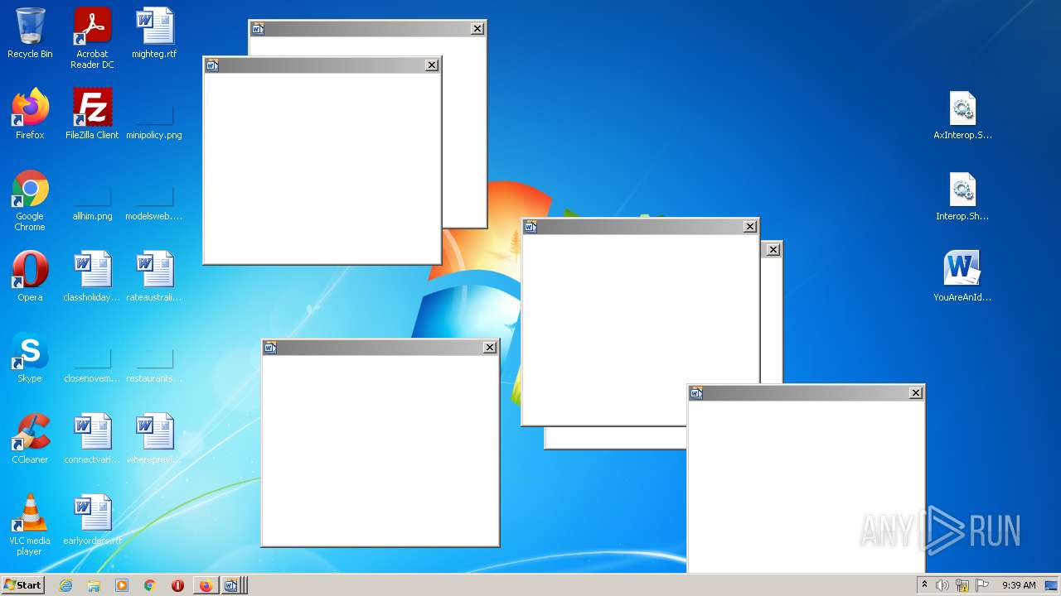Open the Recycle Bin desktop icon
The height and width of the screenshot is (596, 1061).
(30, 33)
